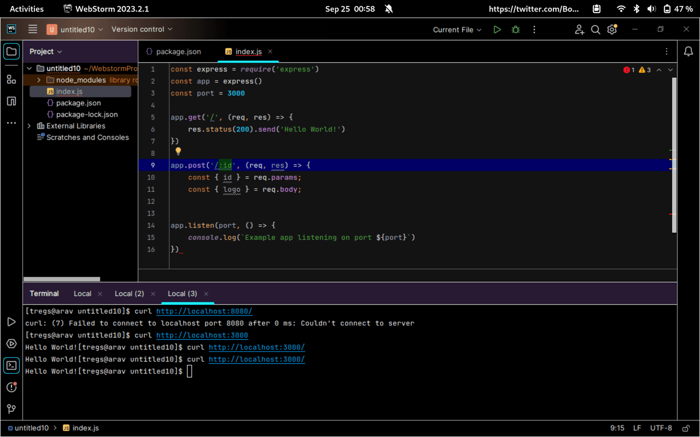Switch to the Local (2) terminal tab

[129, 293]
